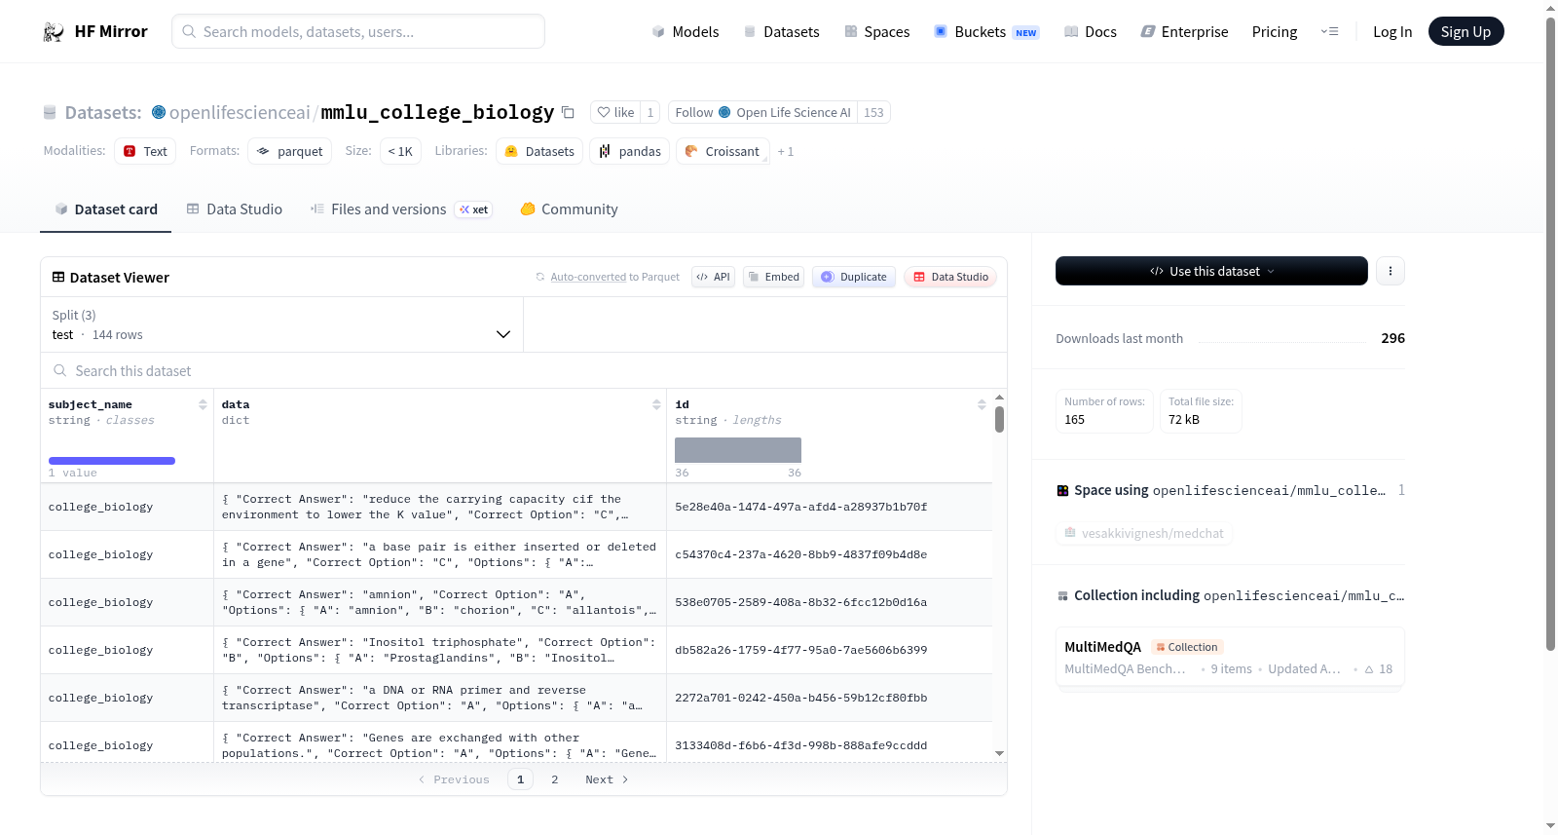Click the Duplicate button
Screen dimensions: 1558x835
[x=854, y=277]
